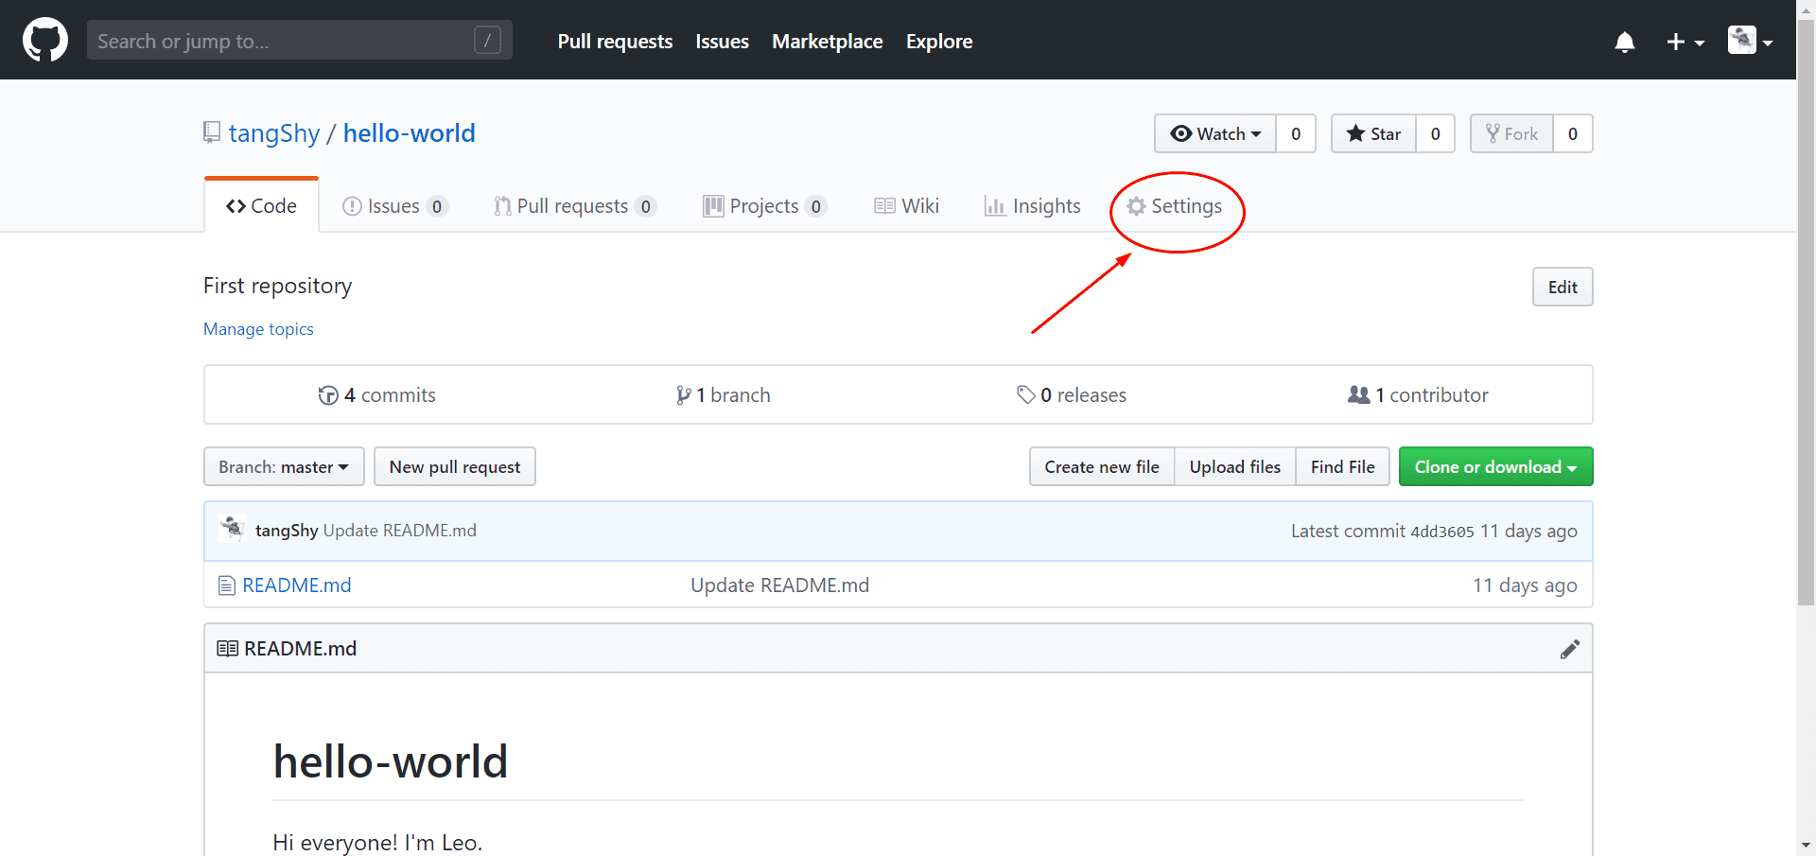Click the Manage topics link
Viewport: 1816px width, 856px height.
[x=258, y=328]
